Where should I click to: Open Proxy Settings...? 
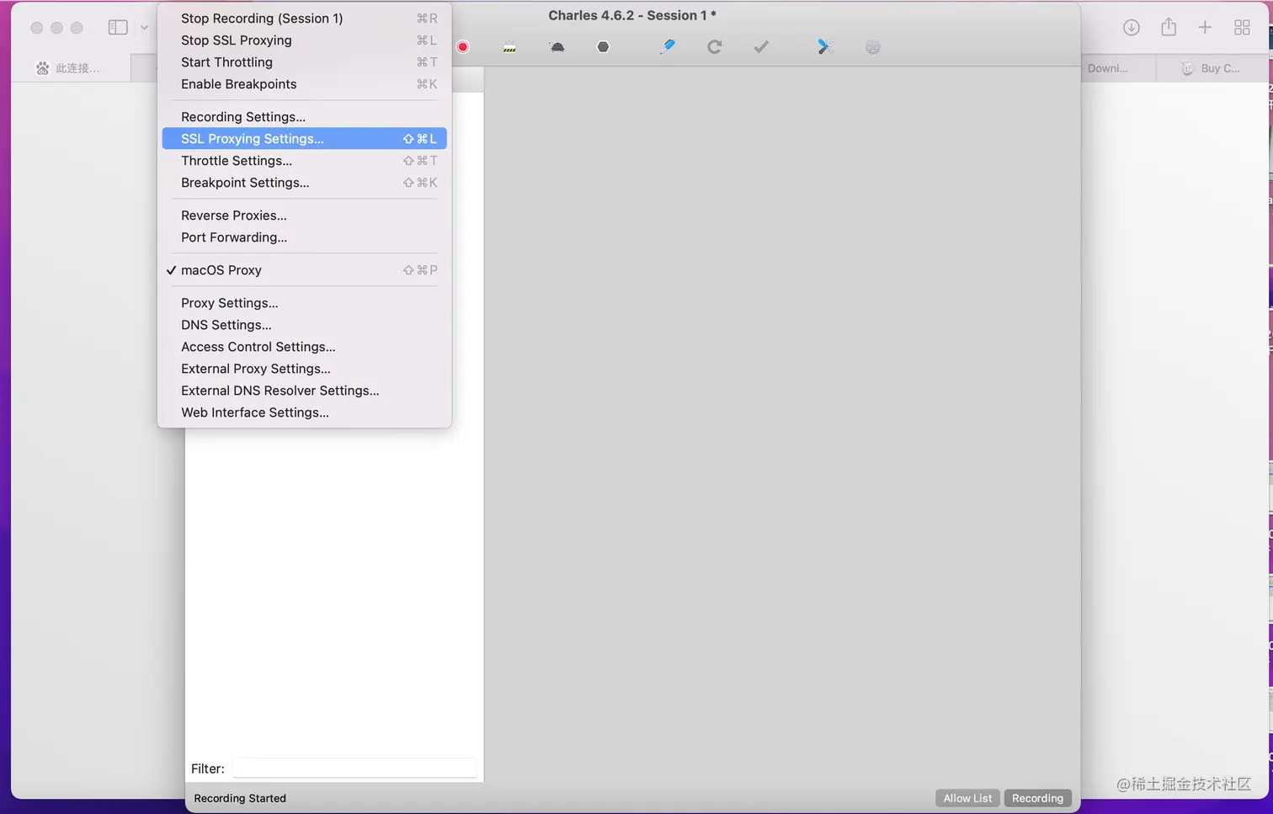(x=304, y=302)
